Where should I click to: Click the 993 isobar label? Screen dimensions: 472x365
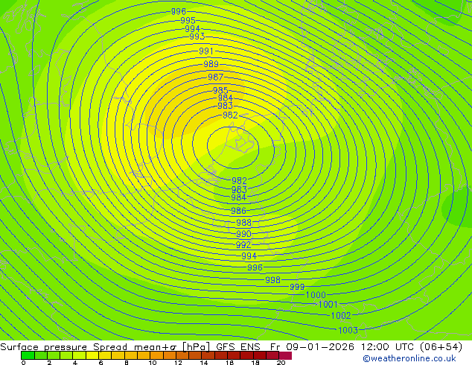197,36
